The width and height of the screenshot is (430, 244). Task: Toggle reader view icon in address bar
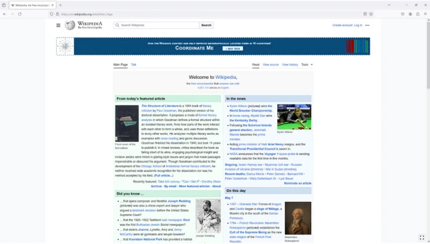pyautogui.click(x=365, y=14)
